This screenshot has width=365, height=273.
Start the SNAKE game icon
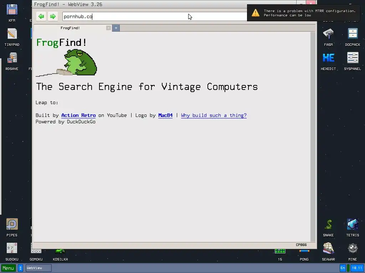tap(328, 227)
